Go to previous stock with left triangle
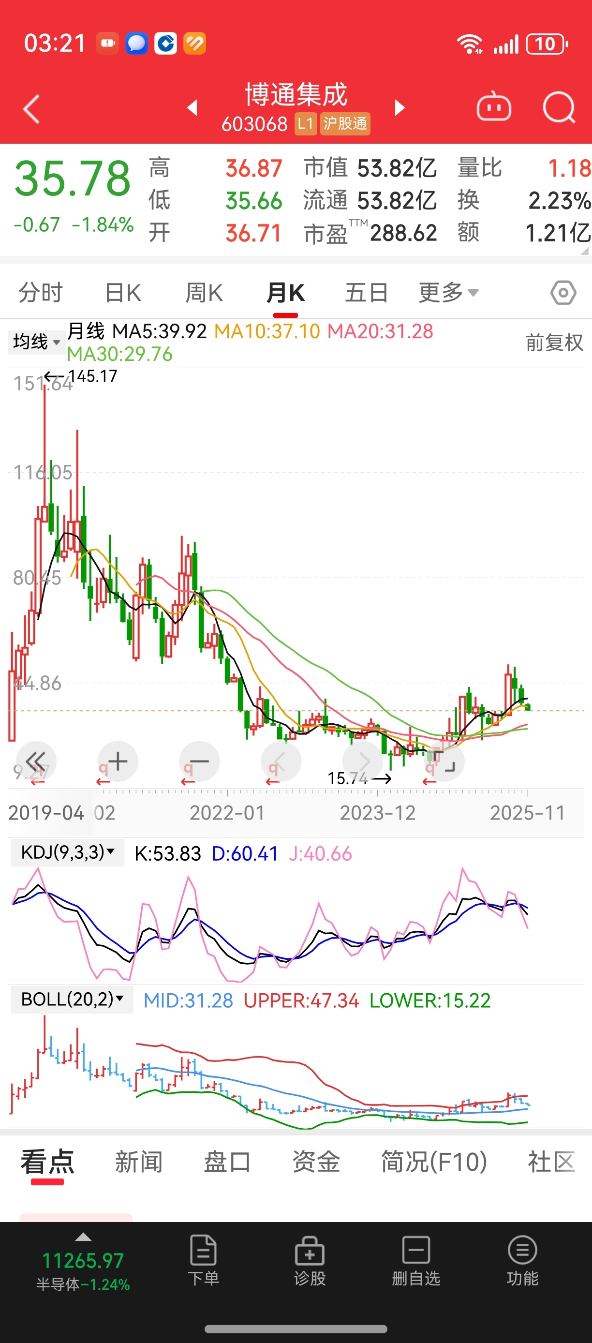Viewport: 592px width, 1343px height. (192, 107)
